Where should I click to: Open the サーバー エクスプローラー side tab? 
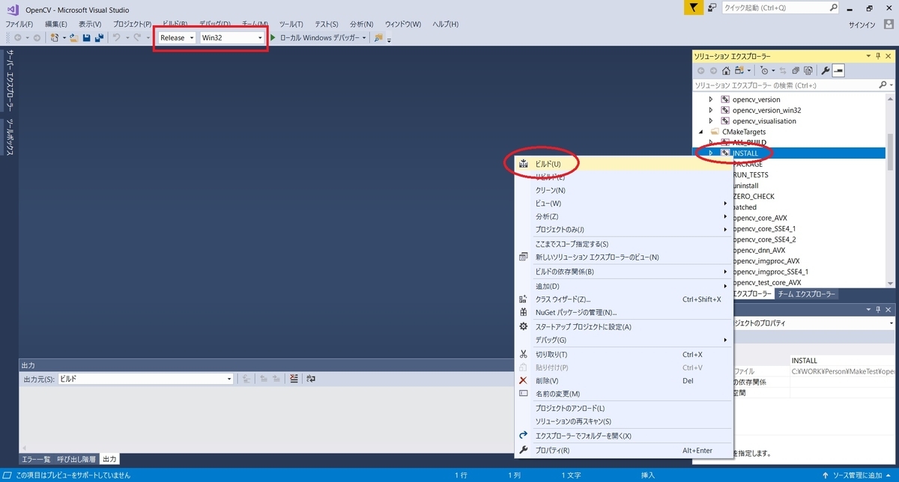pyautogui.click(x=10, y=80)
